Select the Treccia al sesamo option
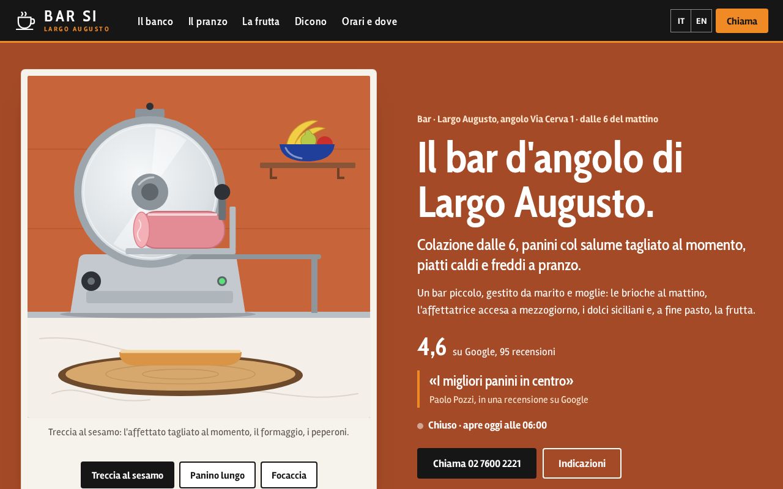Screen dimensions: 783x489 (127, 475)
